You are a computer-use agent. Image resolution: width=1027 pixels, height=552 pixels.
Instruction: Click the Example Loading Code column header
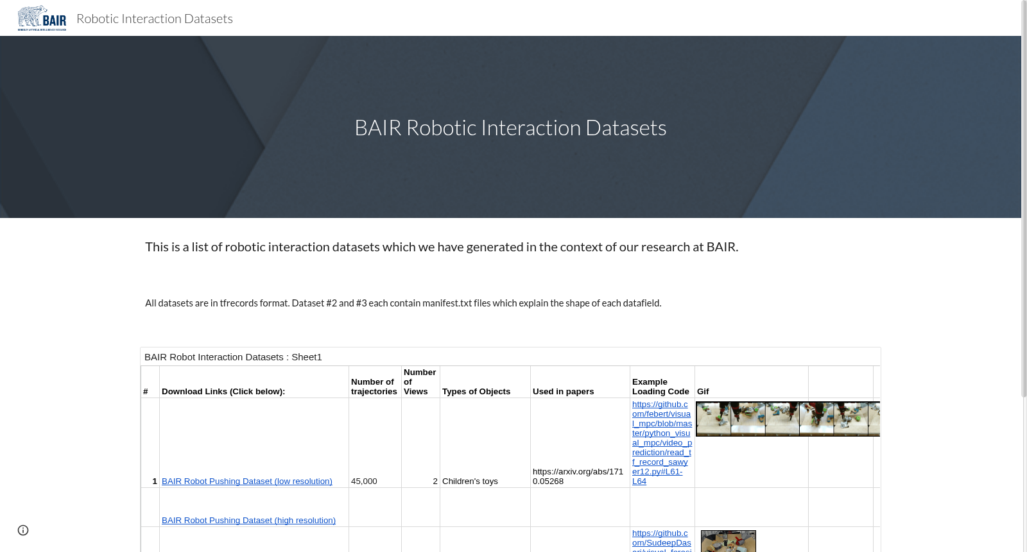click(x=662, y=382)
